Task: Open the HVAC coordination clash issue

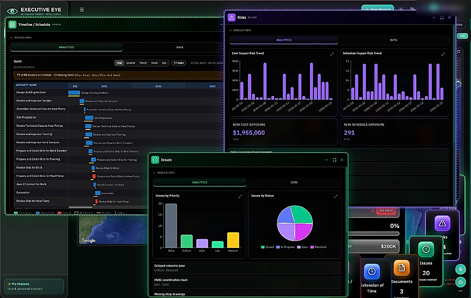Action: [x=247, y=282]
